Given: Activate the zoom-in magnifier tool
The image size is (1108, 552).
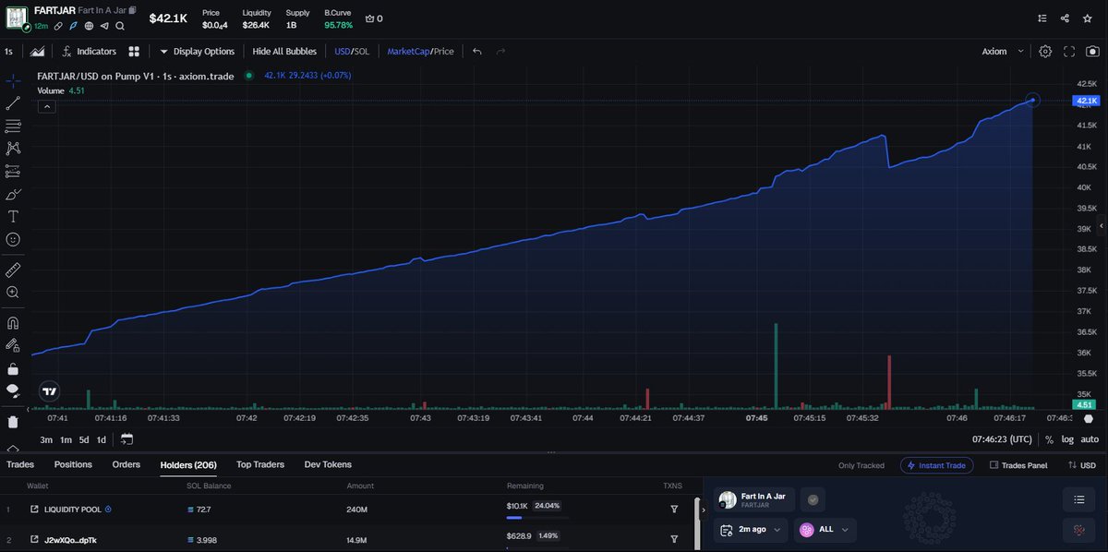Looking at the screenshot, I should coord(13,293).
